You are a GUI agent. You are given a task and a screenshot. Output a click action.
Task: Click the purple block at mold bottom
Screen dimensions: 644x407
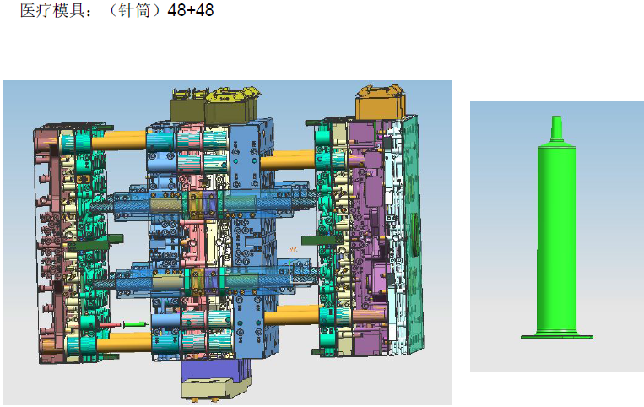212,372
